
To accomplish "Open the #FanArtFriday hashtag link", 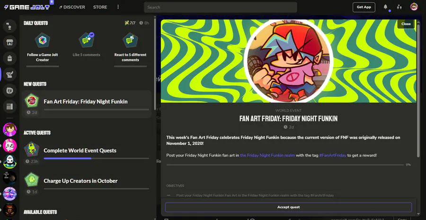I will click(333, 155).
